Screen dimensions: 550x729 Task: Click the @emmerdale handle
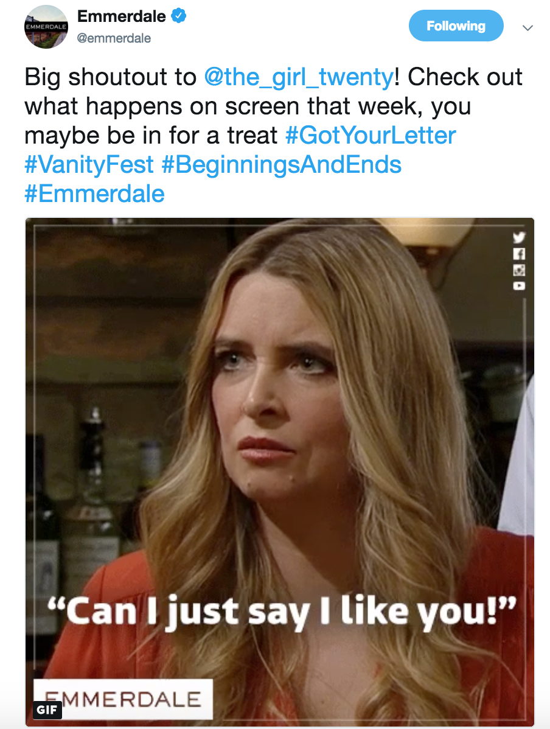[114, 38]
